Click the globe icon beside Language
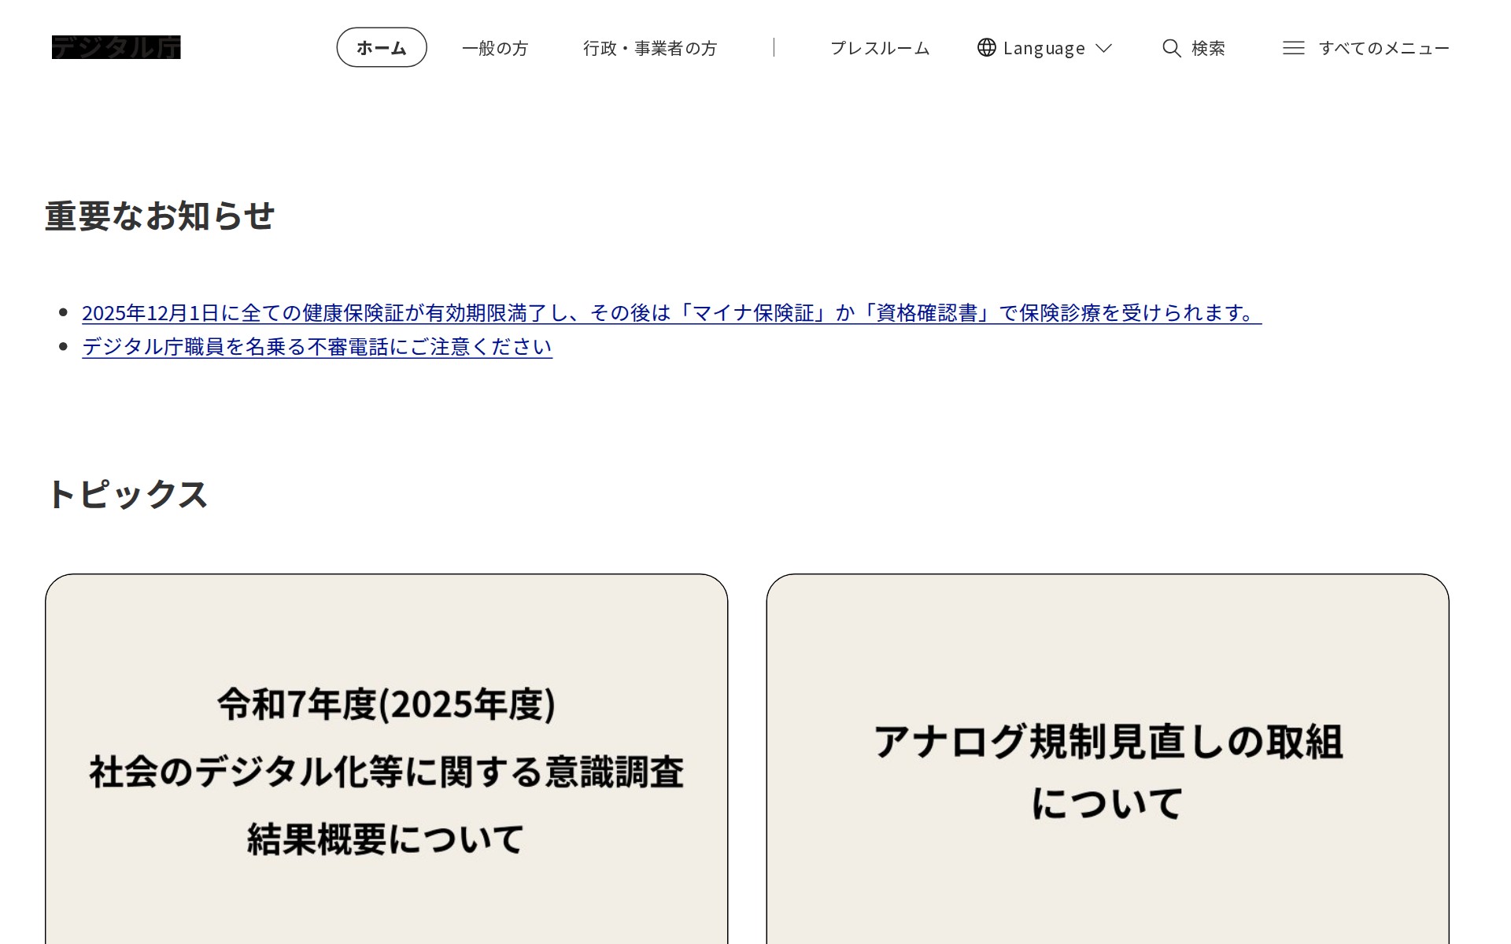This screenshot has height=944, width=1511. click(x=986, y=47)
